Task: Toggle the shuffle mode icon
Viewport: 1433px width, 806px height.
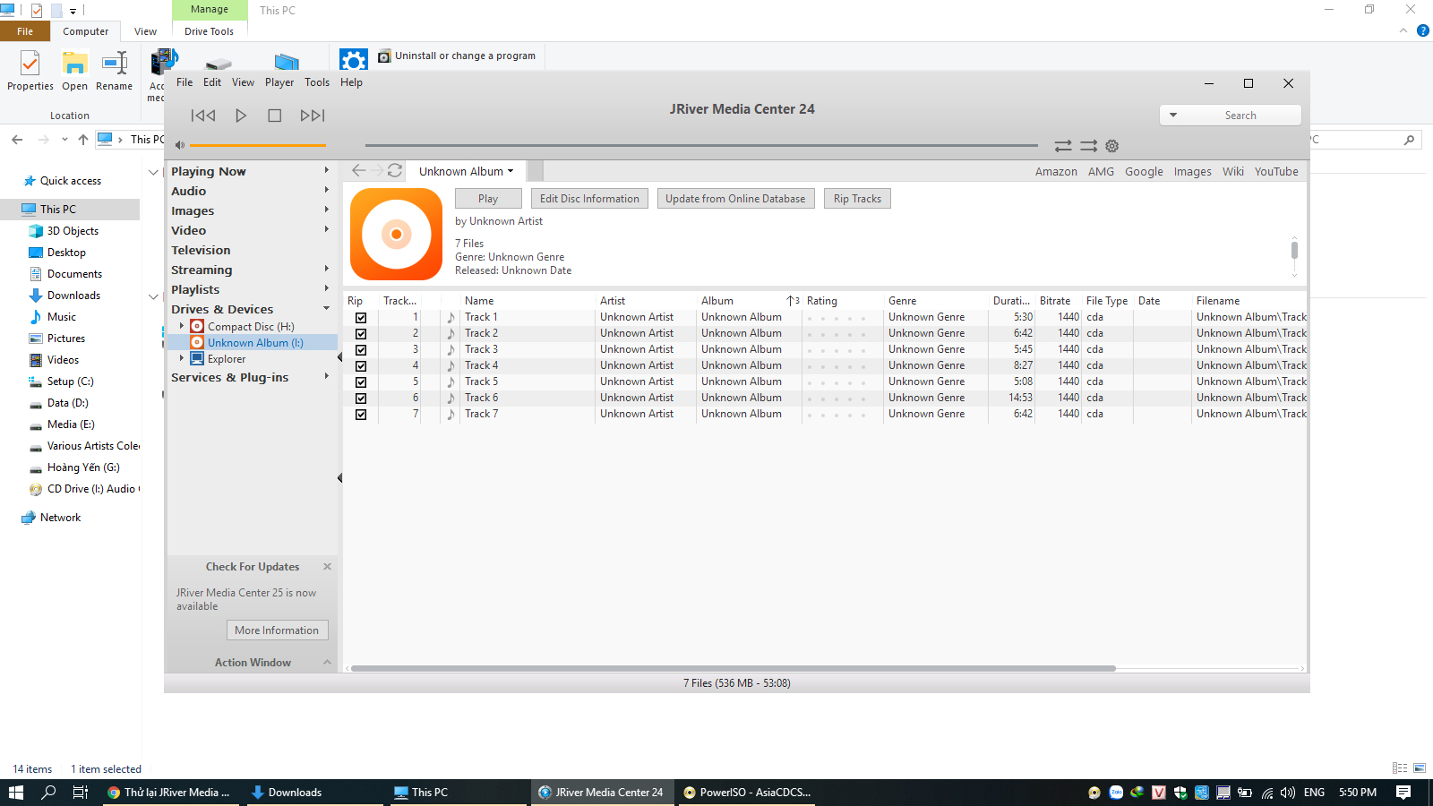Action: point(1088,146)
